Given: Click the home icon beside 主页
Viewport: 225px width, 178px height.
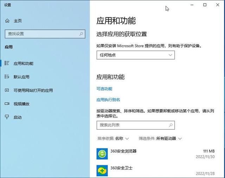Looking at the screenshot, I should [7, 21].
